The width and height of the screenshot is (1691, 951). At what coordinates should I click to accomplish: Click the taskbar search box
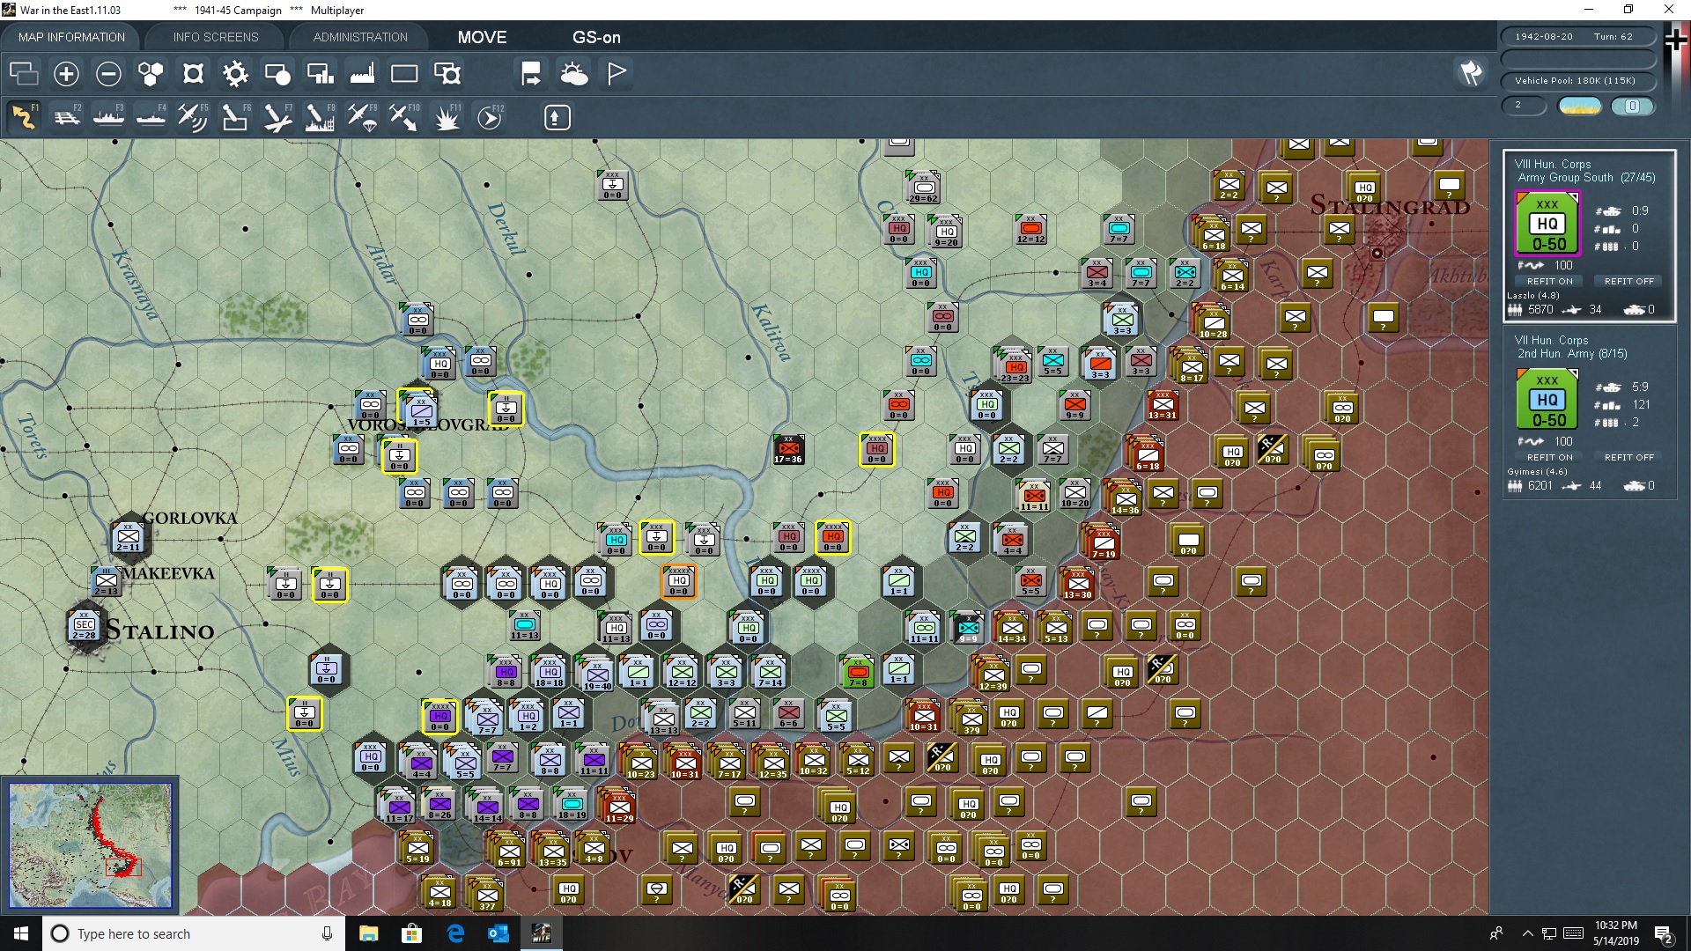(194, 933)
